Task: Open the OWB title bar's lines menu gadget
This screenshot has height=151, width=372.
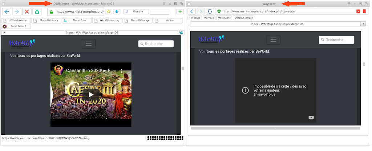Action: point(164,4)
